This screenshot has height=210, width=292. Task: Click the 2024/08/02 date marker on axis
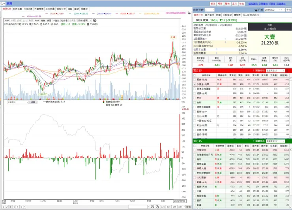tap(179, 201)
